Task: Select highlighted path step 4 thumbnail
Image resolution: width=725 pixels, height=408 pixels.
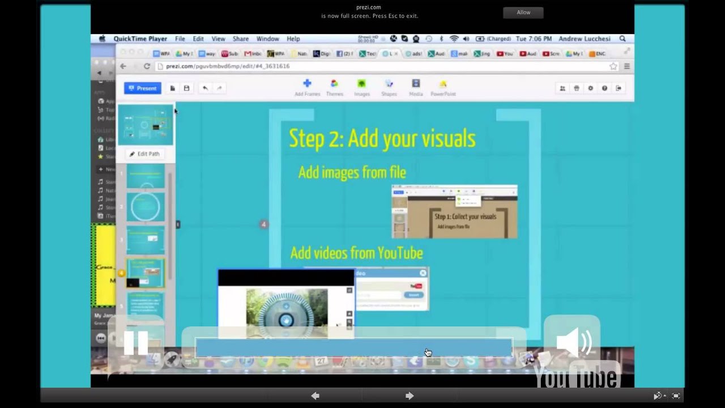Action: coord(146,273)
